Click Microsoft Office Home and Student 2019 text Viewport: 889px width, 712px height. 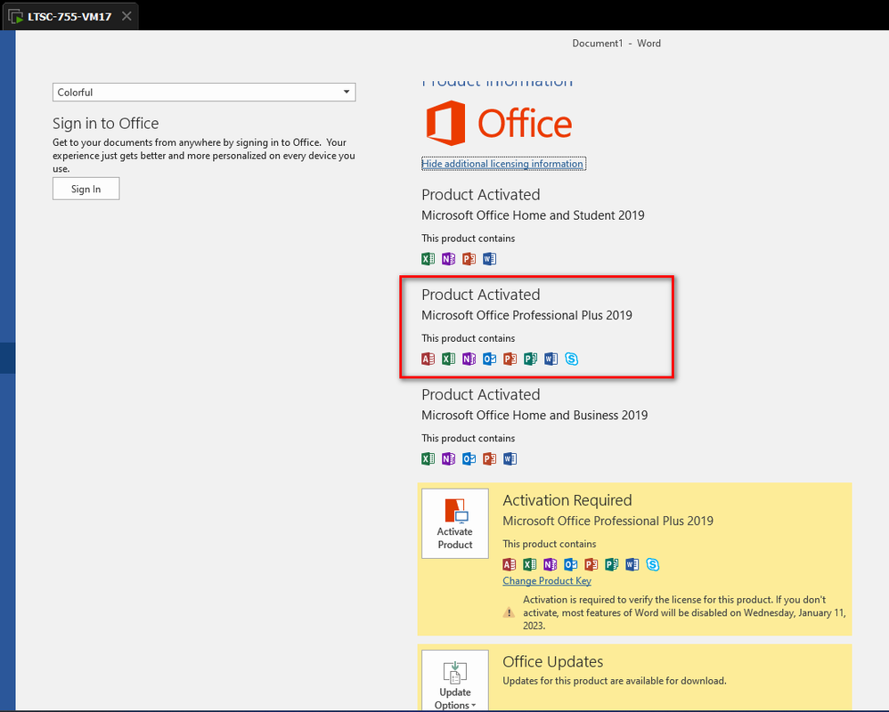[x=533, y=215]
